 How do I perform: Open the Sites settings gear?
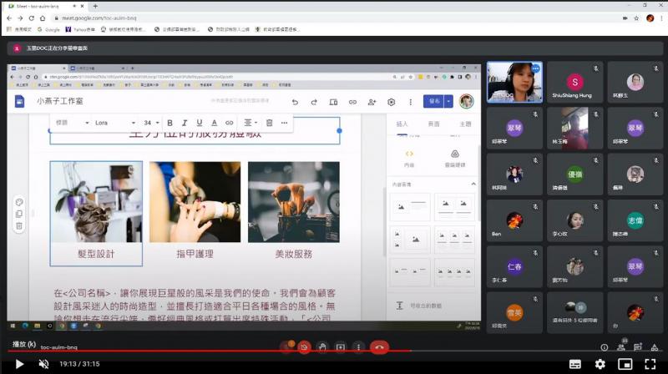(x=391, y=102)
